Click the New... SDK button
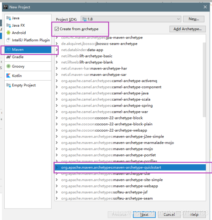The width and height of the screenshot is (212, 220). coord(194,19)
